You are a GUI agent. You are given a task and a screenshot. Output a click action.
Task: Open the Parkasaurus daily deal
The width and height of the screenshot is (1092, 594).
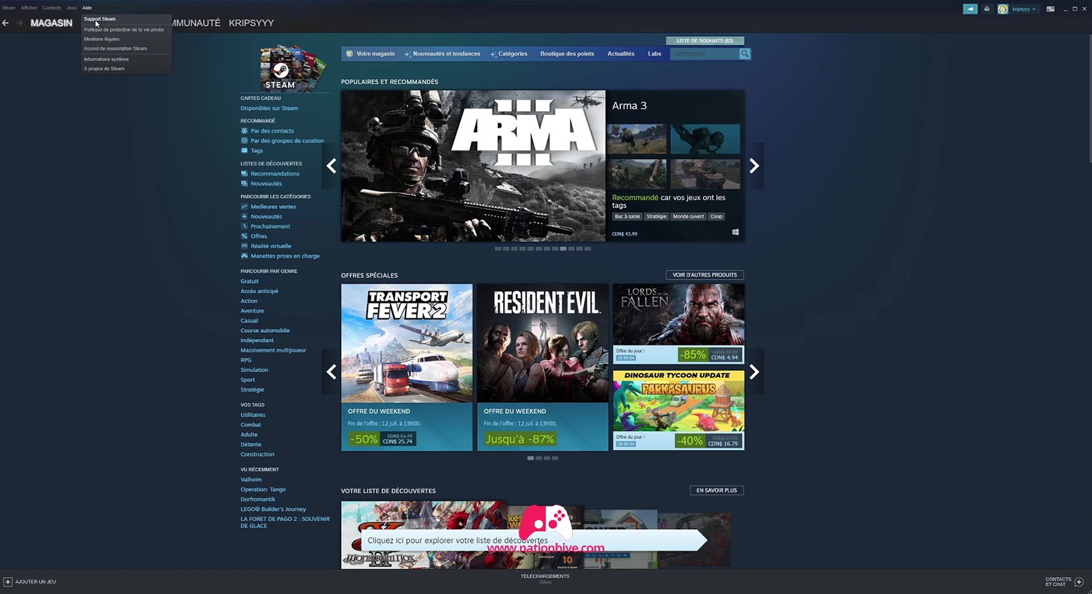[678, 410]
